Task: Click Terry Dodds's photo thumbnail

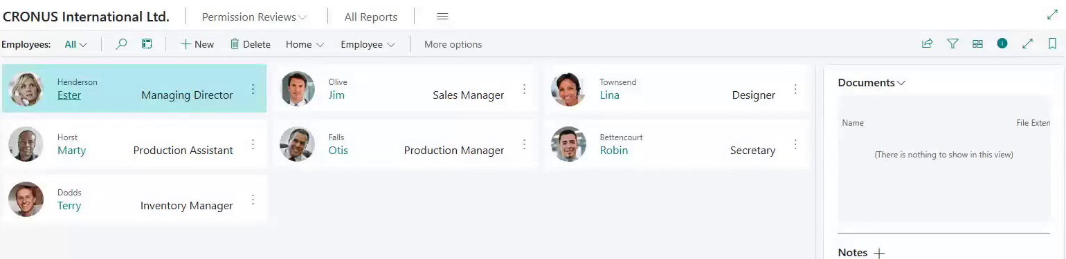Action: coord(26,199)
